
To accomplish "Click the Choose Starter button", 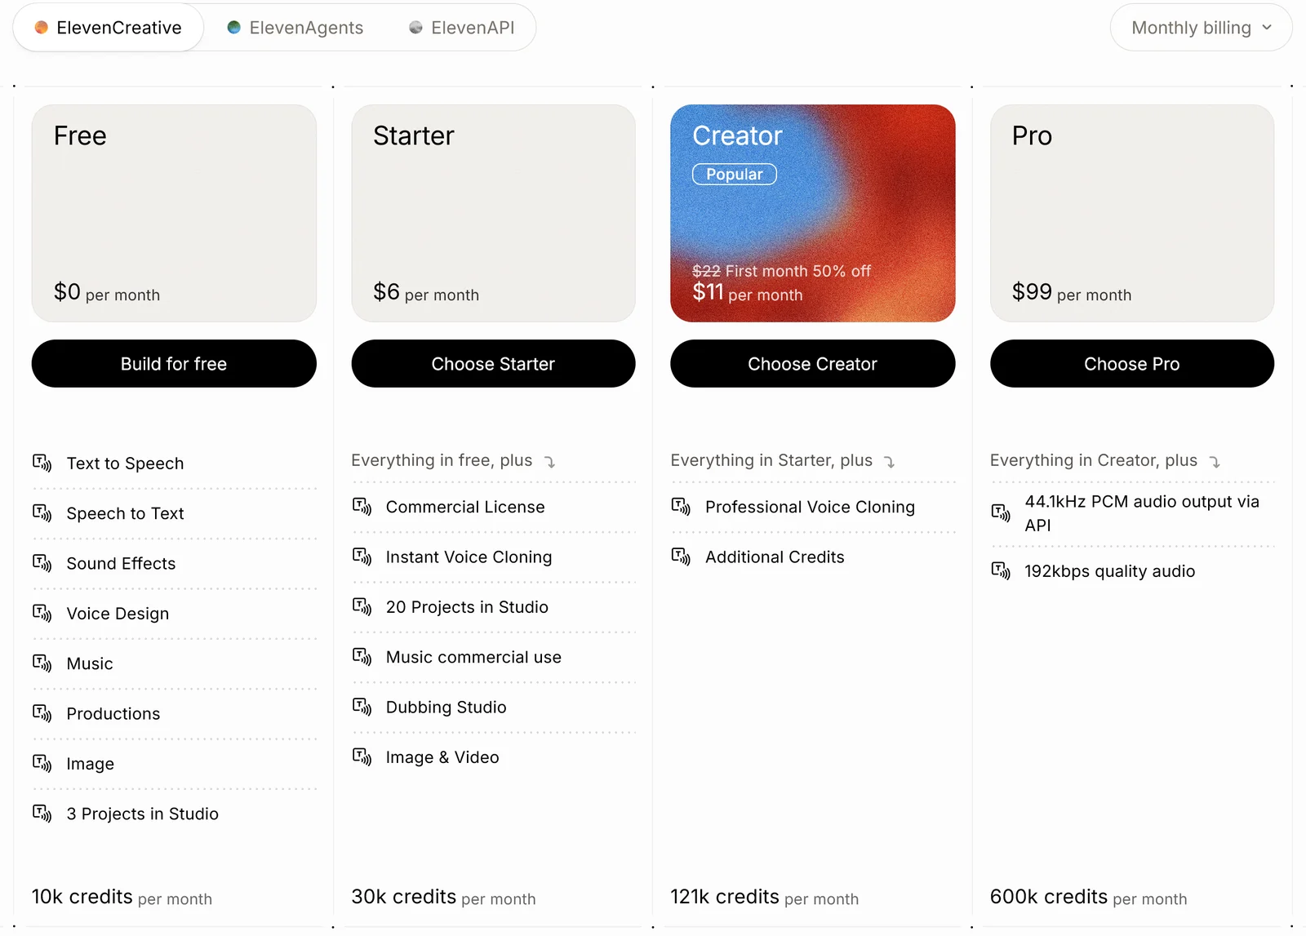I will point(493,364).
